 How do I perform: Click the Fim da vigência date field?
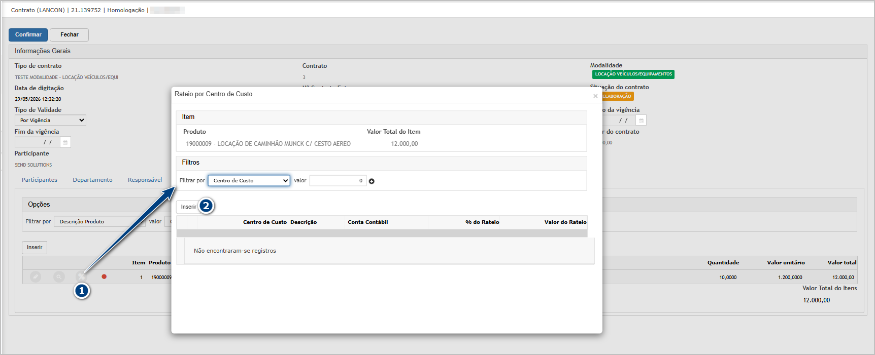coord(37,142)
